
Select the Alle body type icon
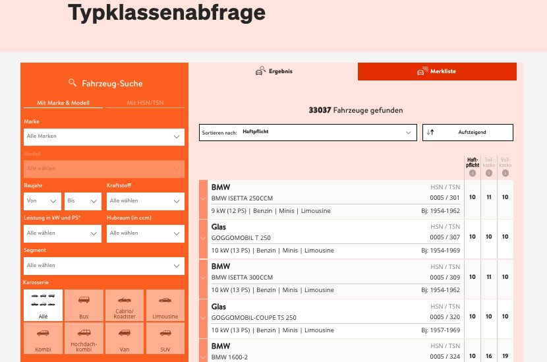[43, 305]
